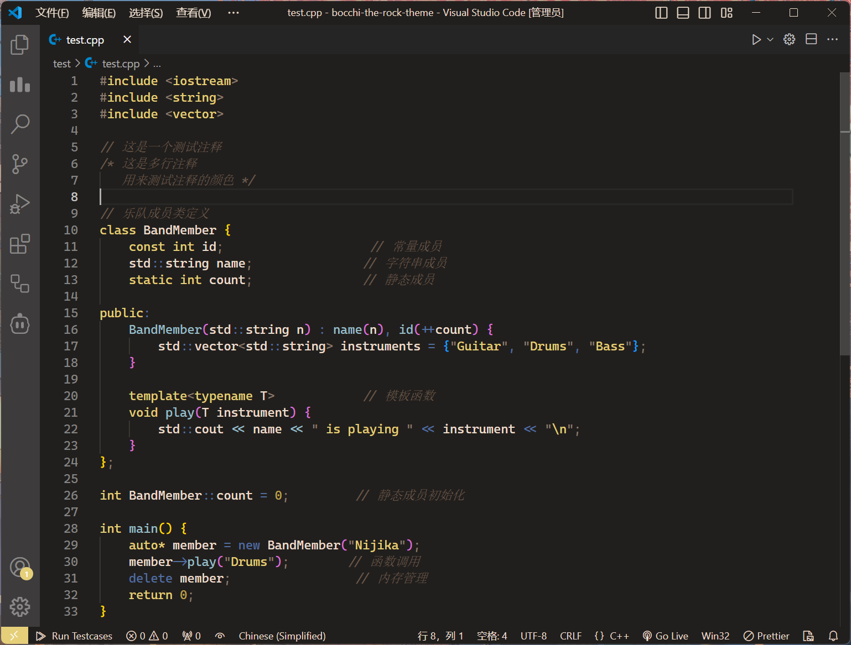Open the errors and warnings counter
Screen dimensions: 851x645
click(x=147, y=636)
